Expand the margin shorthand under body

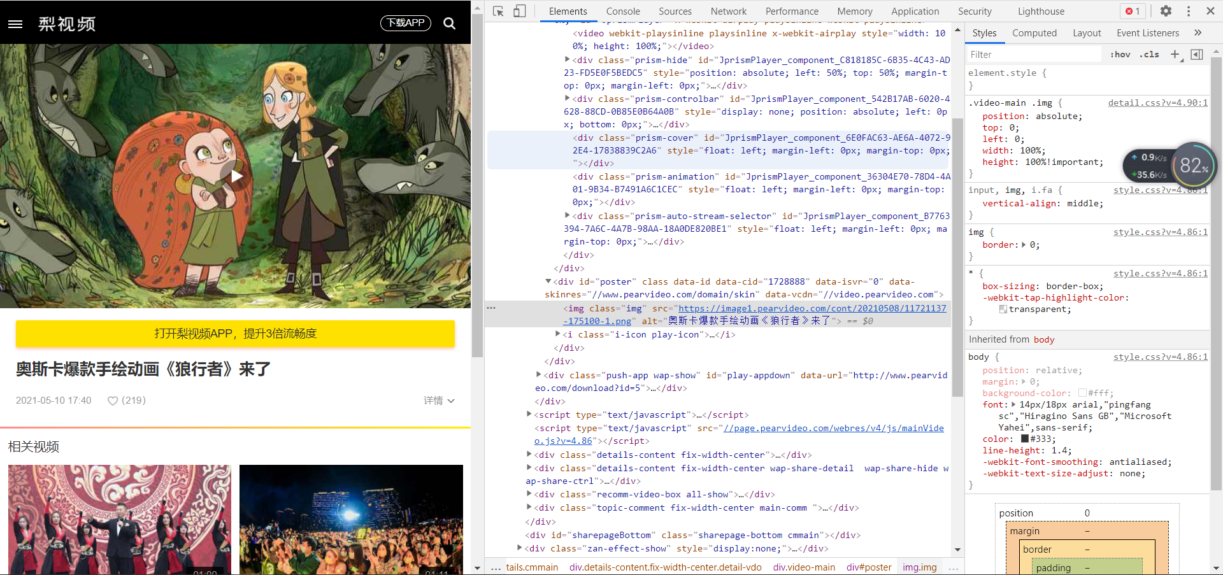point(1024,382)
